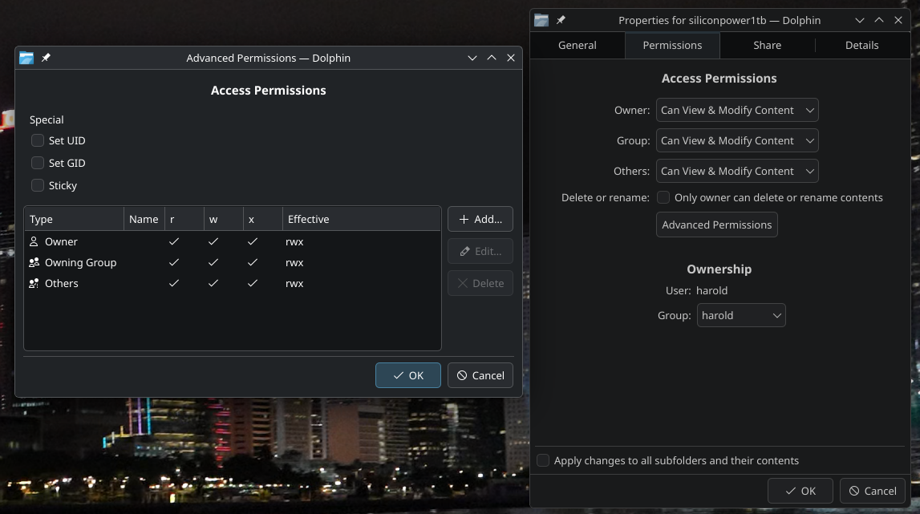
Task: Open the Others access permissions dropdown
Action: click(736, 171)
